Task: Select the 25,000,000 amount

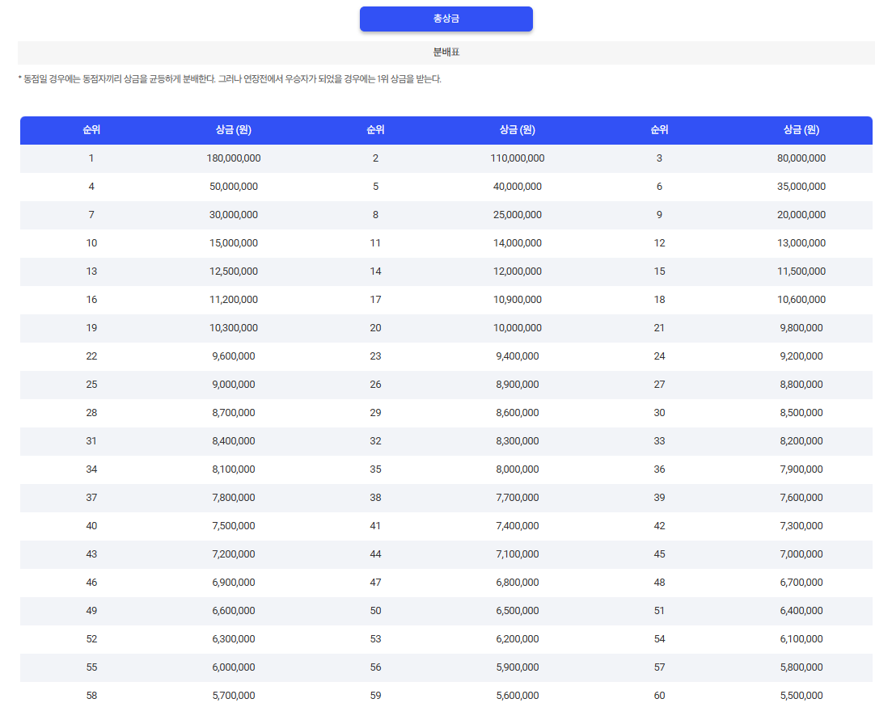Action: click(517, 215)
